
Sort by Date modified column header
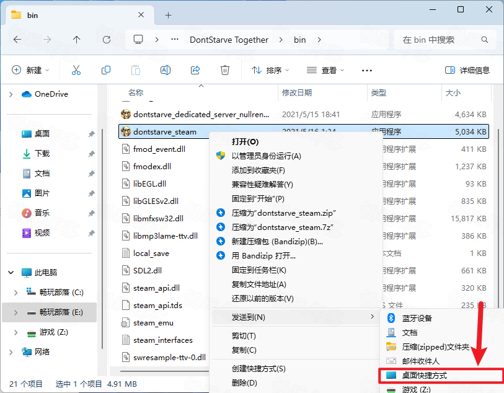tap(297, 93)
